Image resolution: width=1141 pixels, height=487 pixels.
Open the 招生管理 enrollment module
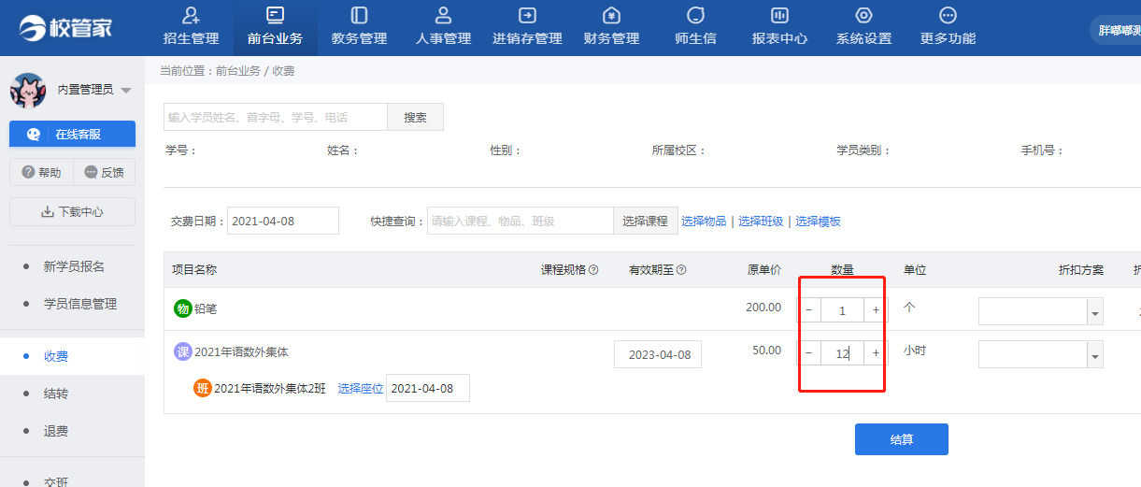point(191,27)
